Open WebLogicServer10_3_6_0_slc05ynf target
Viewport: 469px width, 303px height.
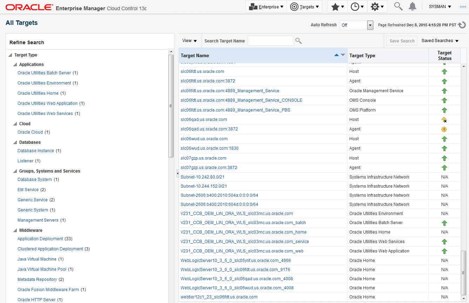(236, 261)
